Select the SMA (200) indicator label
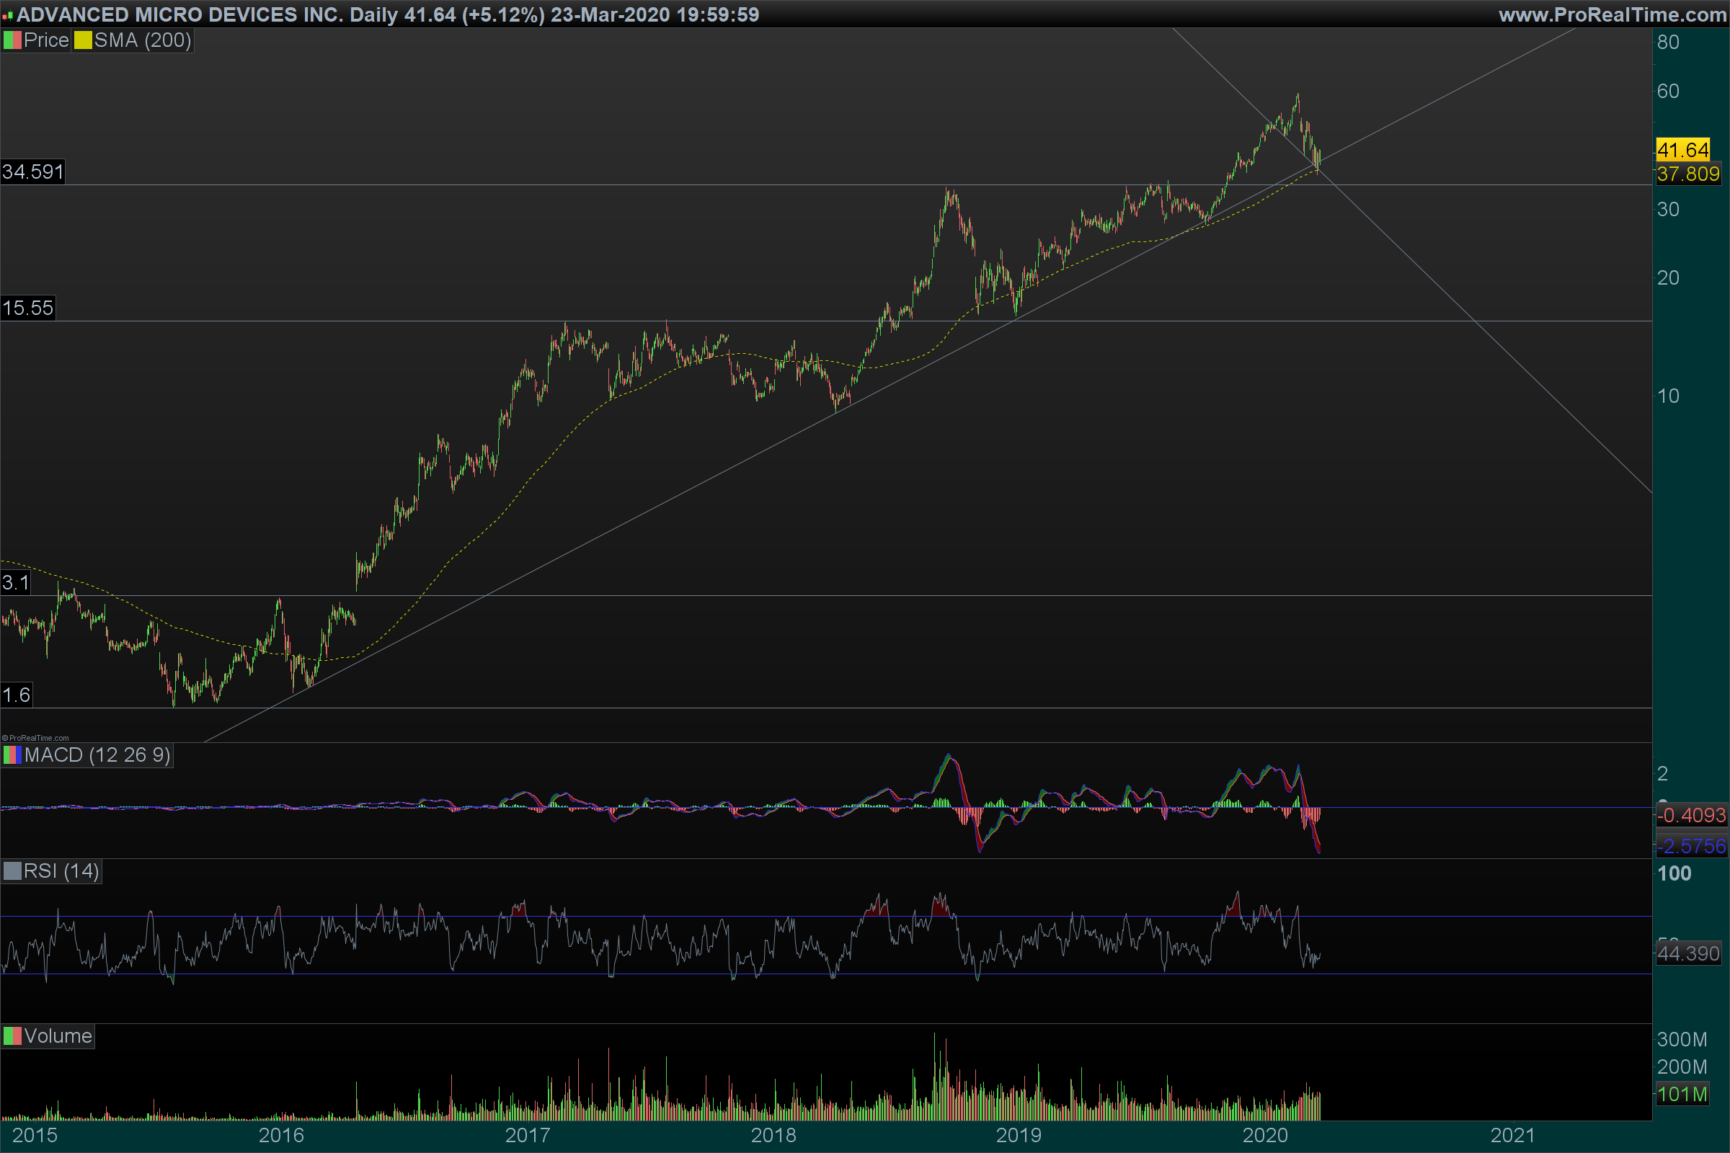This screenshot has height=1153, width=1730. click(x=142, y=40)
